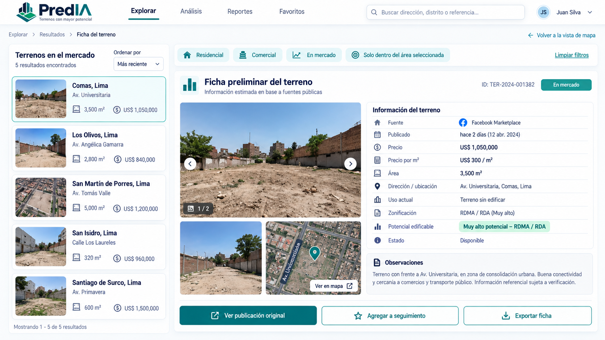This screenshot has height=340, width=605.
Task: Click the info icon beside Estado
Action: tap(377, 240)
